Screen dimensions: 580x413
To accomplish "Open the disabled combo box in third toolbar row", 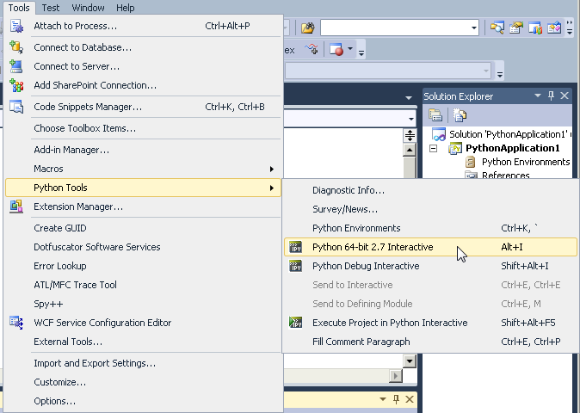I will click(486, 71).
